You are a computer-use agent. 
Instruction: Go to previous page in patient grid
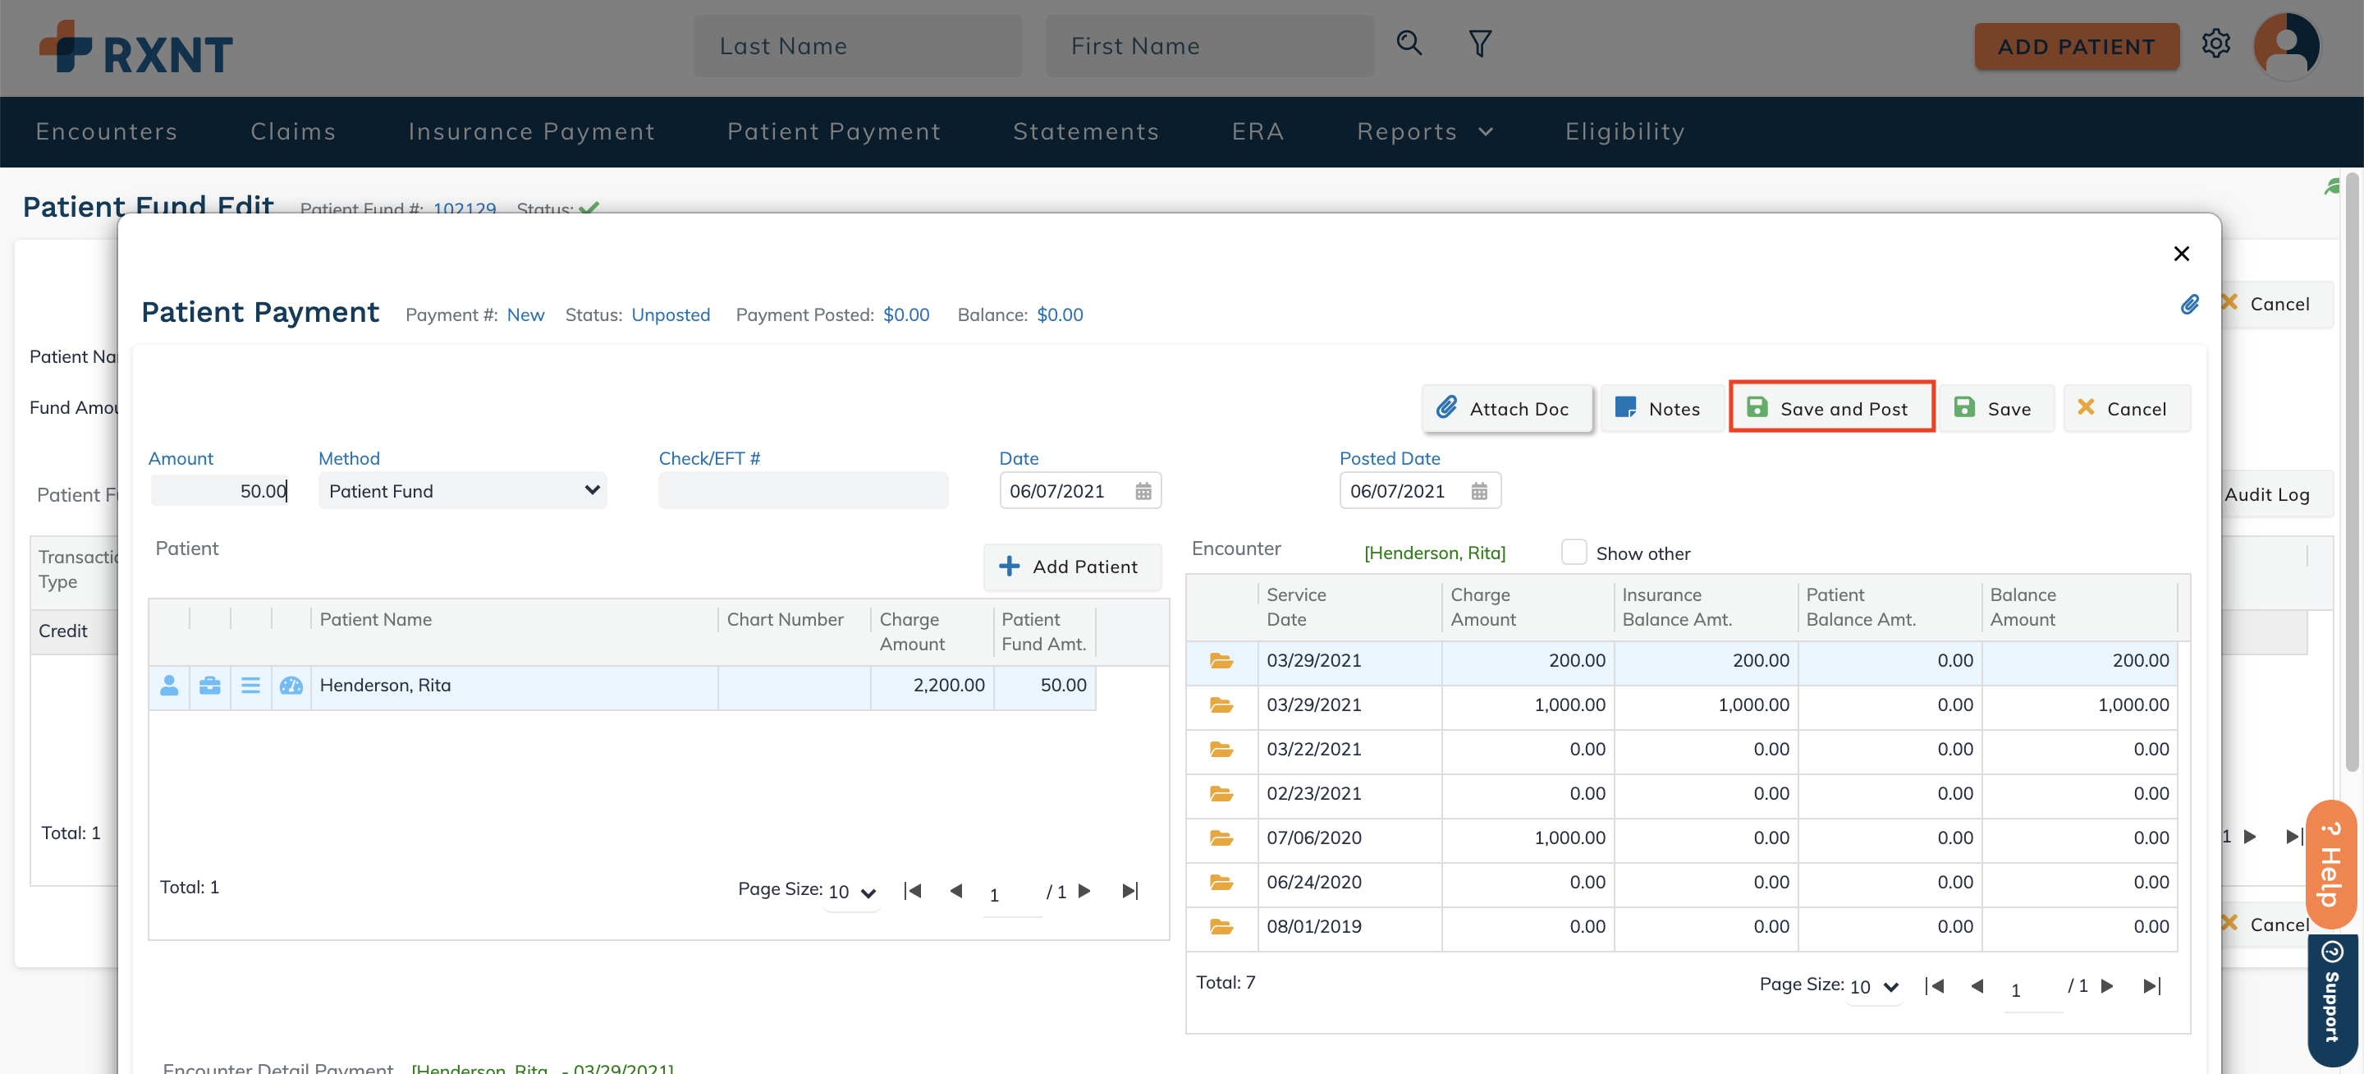[955, 890]
